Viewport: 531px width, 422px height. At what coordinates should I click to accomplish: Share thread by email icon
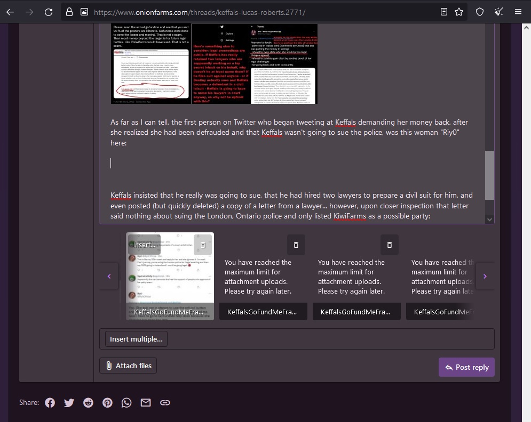146,403
